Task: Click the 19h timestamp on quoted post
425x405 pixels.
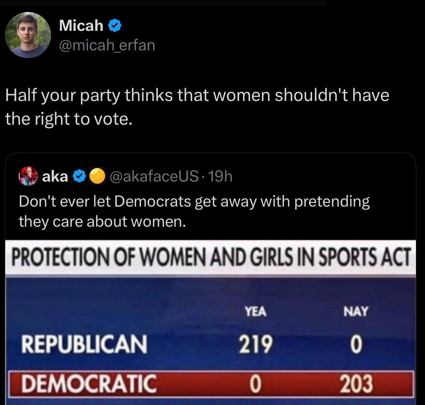Action: 221,176
